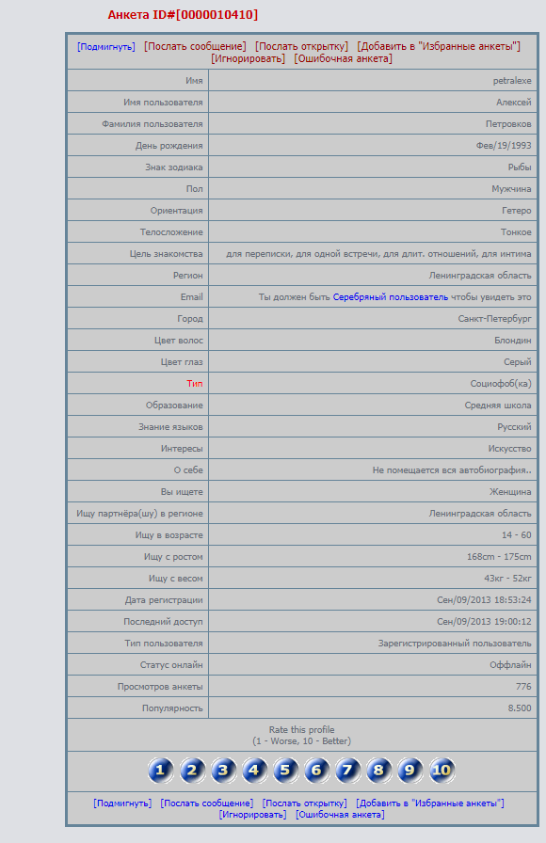Choose the rating 8 ball
Screen dimensions: 546x843
tap(378, 771)
